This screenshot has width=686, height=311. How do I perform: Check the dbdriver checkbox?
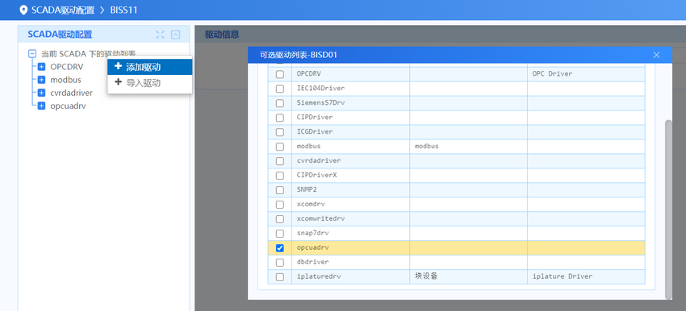tap(280, 263)
